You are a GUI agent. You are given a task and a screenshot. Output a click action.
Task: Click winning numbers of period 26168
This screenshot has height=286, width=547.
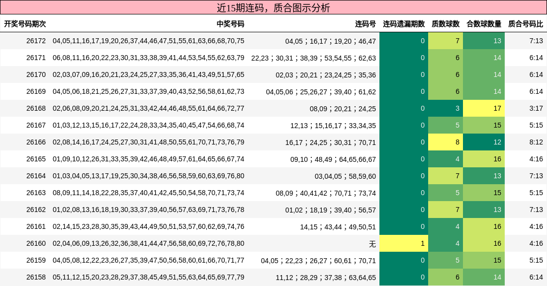tap(148, 108)
